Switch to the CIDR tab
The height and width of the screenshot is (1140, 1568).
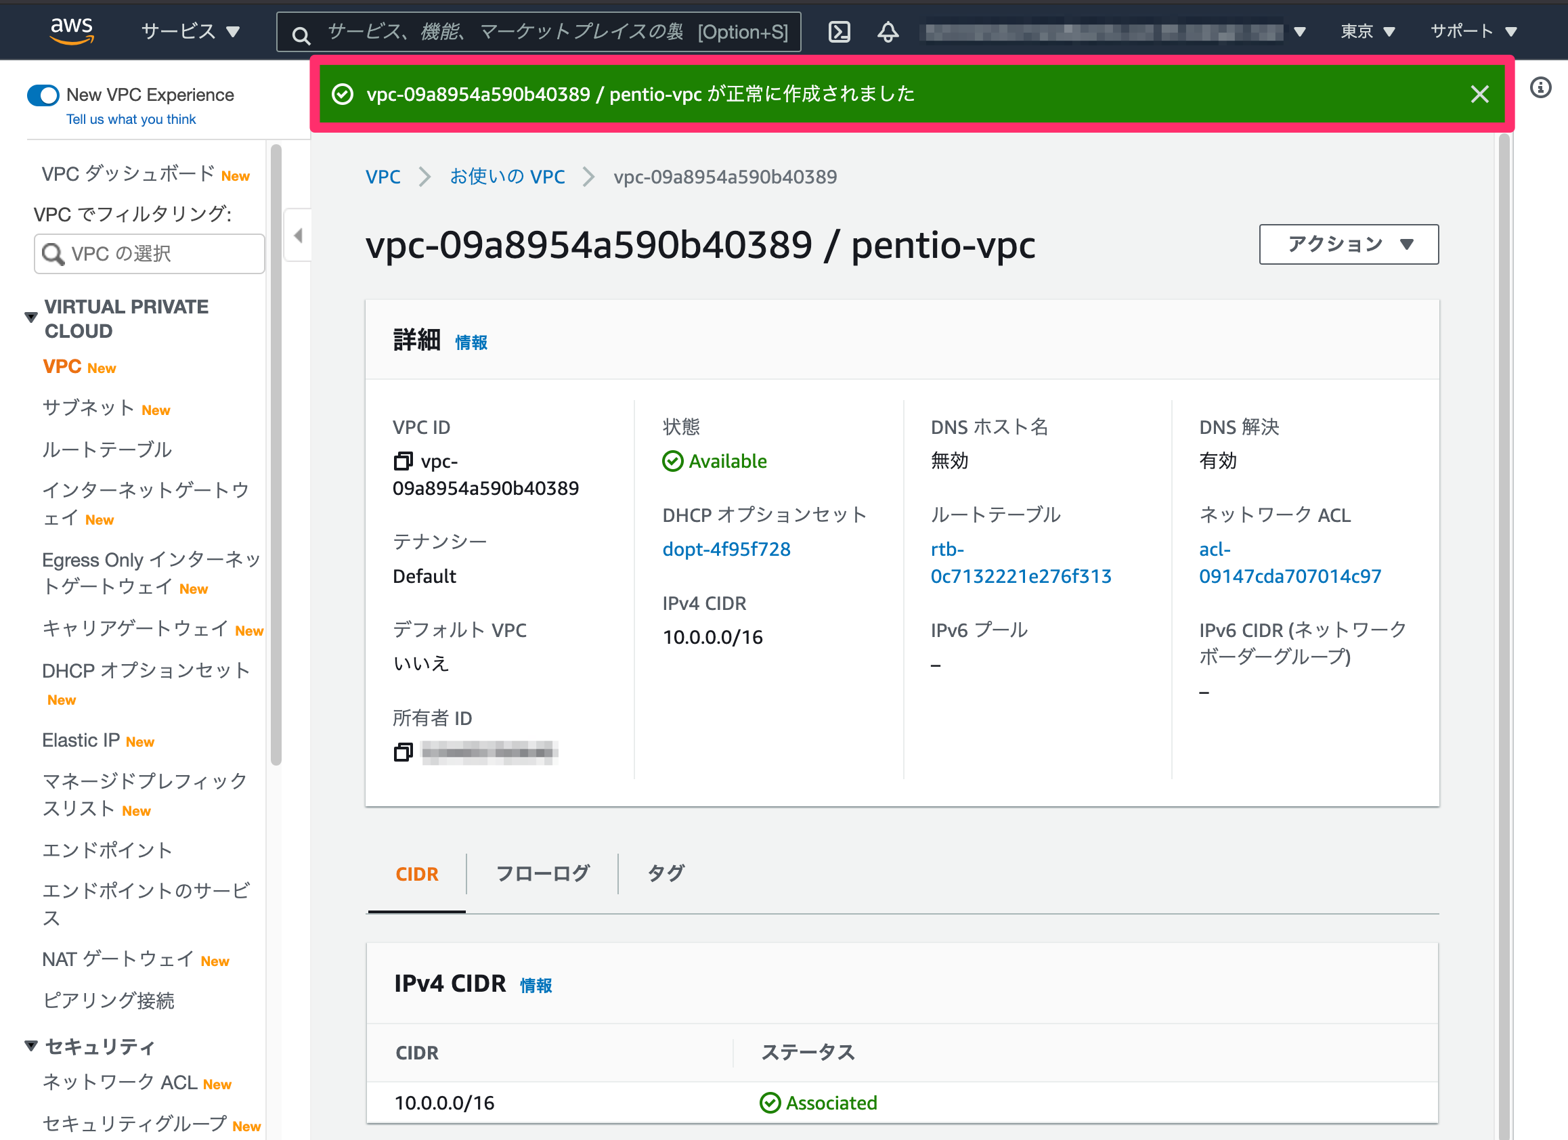417,874
